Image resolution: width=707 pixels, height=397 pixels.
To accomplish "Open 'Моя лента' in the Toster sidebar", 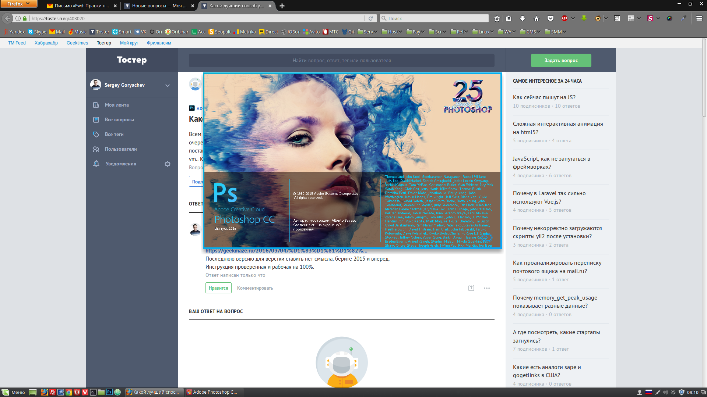I will point(117,105).
